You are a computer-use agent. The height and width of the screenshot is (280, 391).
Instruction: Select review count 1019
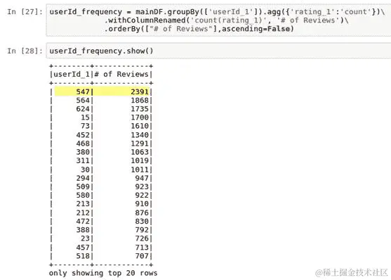pos(140,160)
